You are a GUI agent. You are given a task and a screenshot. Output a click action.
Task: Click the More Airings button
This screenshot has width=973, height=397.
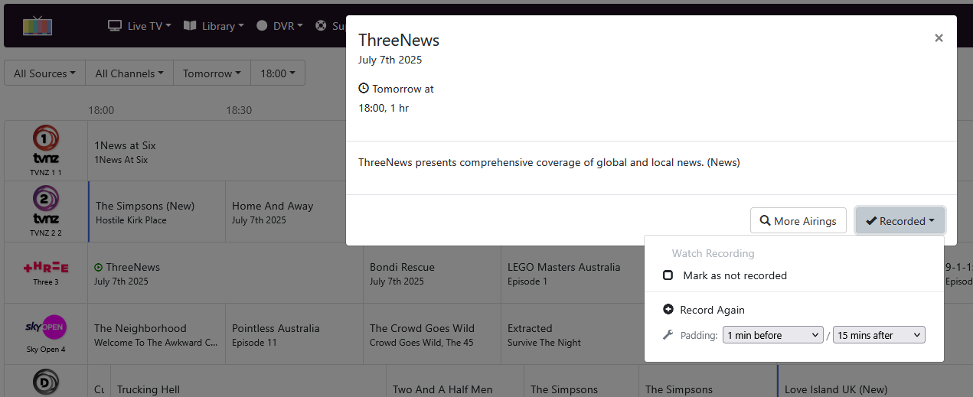[798, 221]
